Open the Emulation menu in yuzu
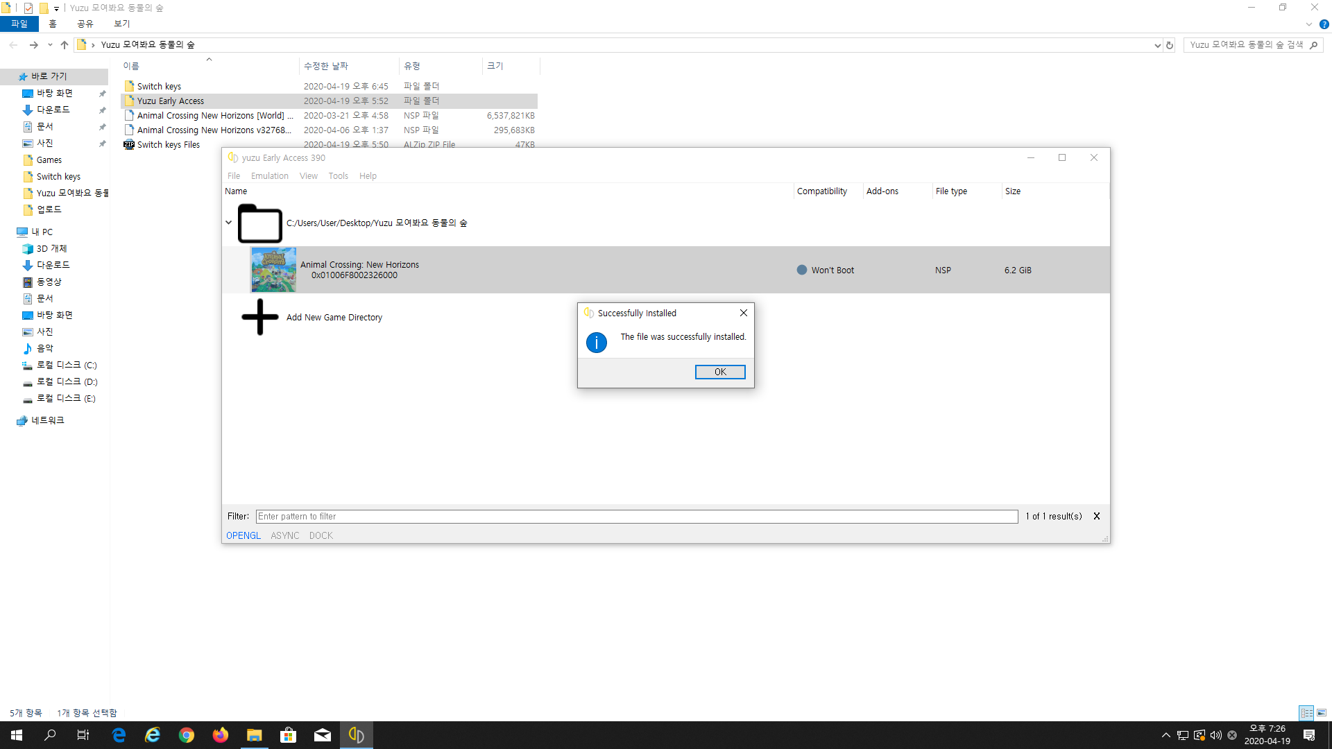The image size is (1332, 749). click(x=269, y=176)
